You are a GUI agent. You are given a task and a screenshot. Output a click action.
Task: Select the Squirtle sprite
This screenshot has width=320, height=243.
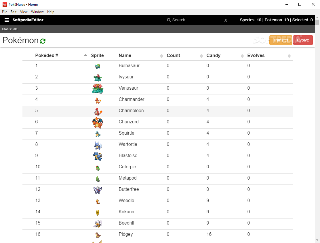98,134
